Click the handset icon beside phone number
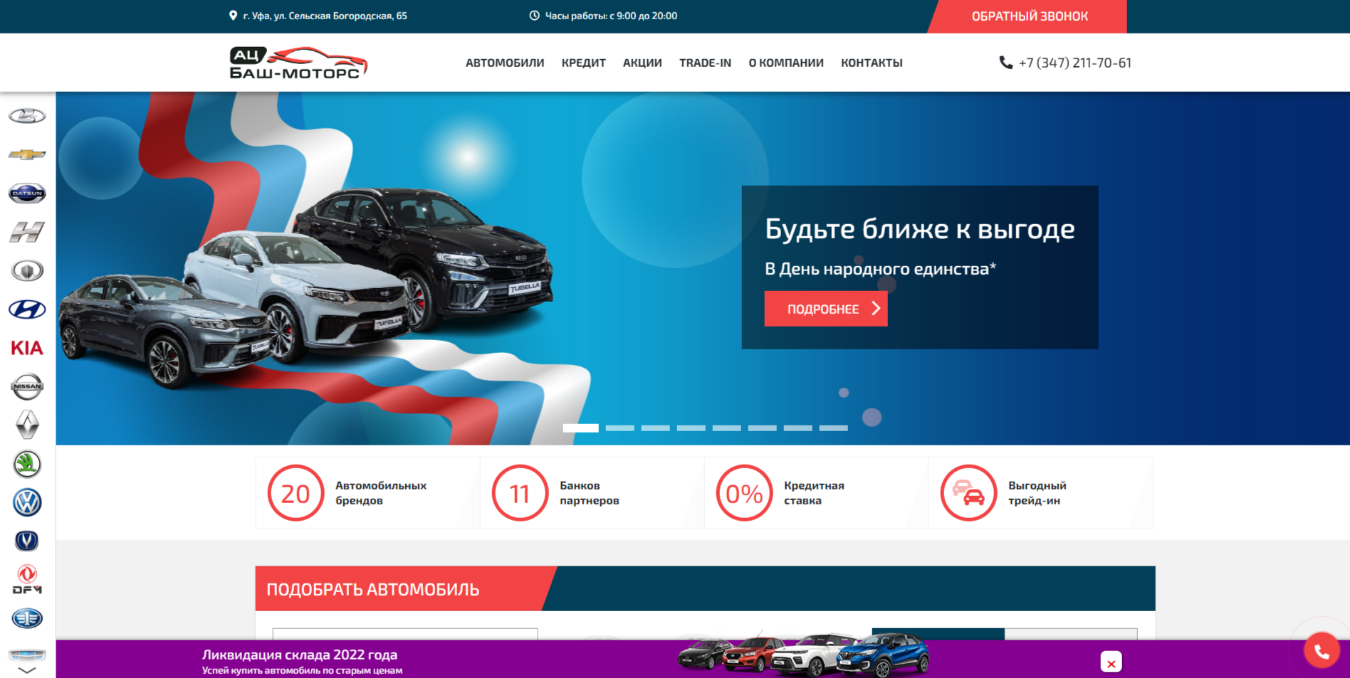This screenshot has height=678, width=1350. click(1005, 63)
